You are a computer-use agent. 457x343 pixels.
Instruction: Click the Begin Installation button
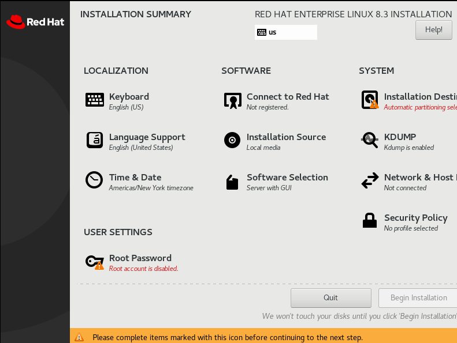(418, 297)
